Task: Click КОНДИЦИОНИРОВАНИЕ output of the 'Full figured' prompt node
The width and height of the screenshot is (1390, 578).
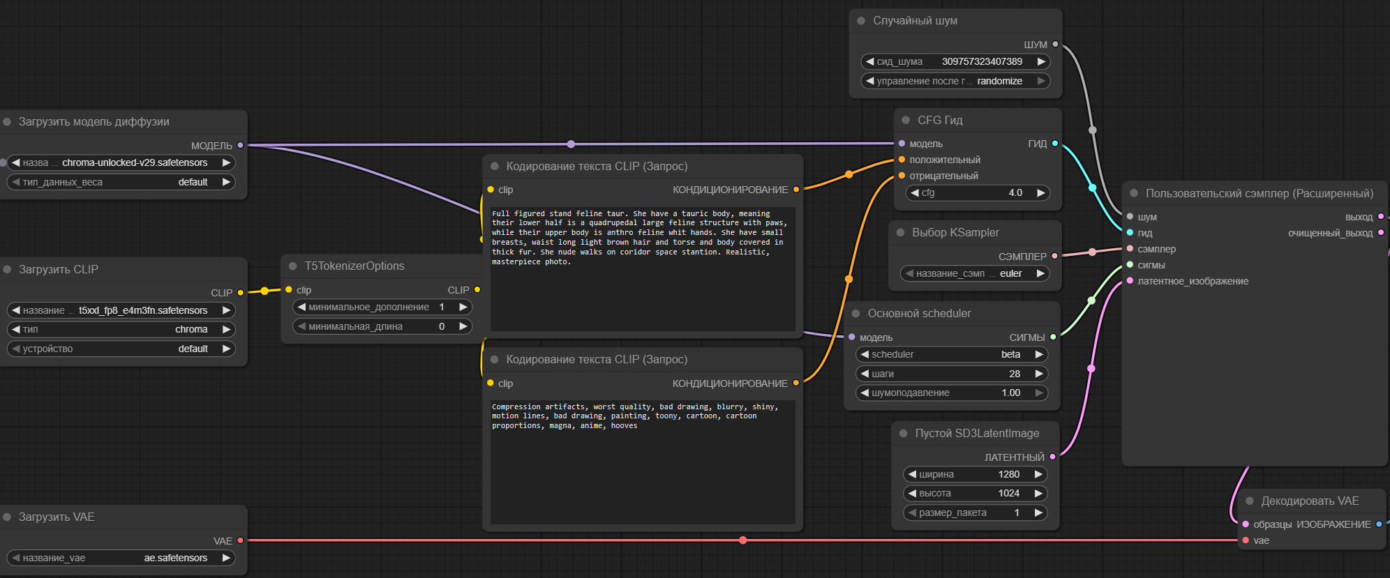Action: pyautogui.click(x=795, y=190)
